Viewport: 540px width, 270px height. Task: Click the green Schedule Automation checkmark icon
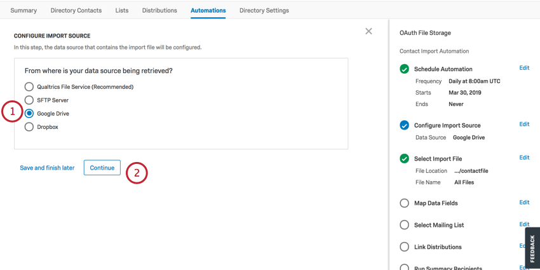404,69
